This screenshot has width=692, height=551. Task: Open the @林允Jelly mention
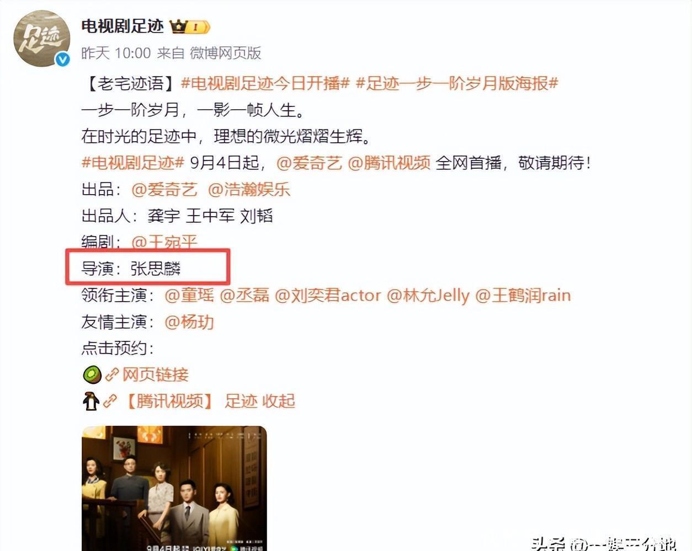coord(428,295)
